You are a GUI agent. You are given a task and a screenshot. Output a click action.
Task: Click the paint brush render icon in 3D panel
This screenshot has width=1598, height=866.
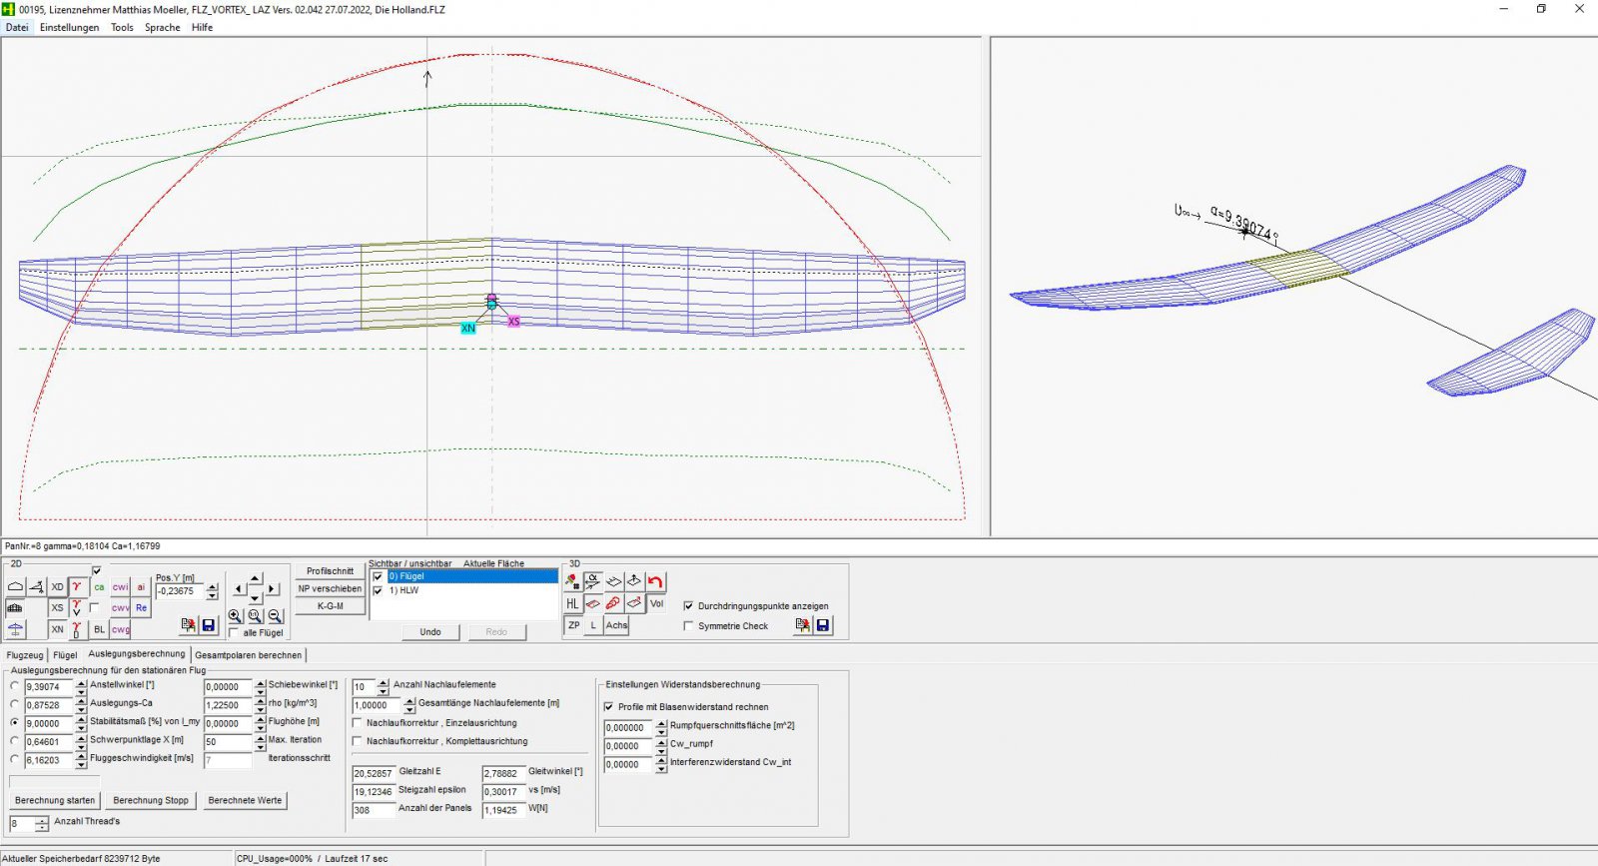pyautogui.click(x=572, y=581)
